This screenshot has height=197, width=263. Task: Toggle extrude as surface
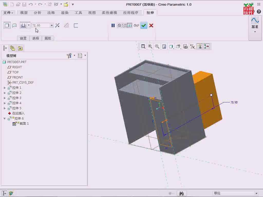click(x=14, y=25)
